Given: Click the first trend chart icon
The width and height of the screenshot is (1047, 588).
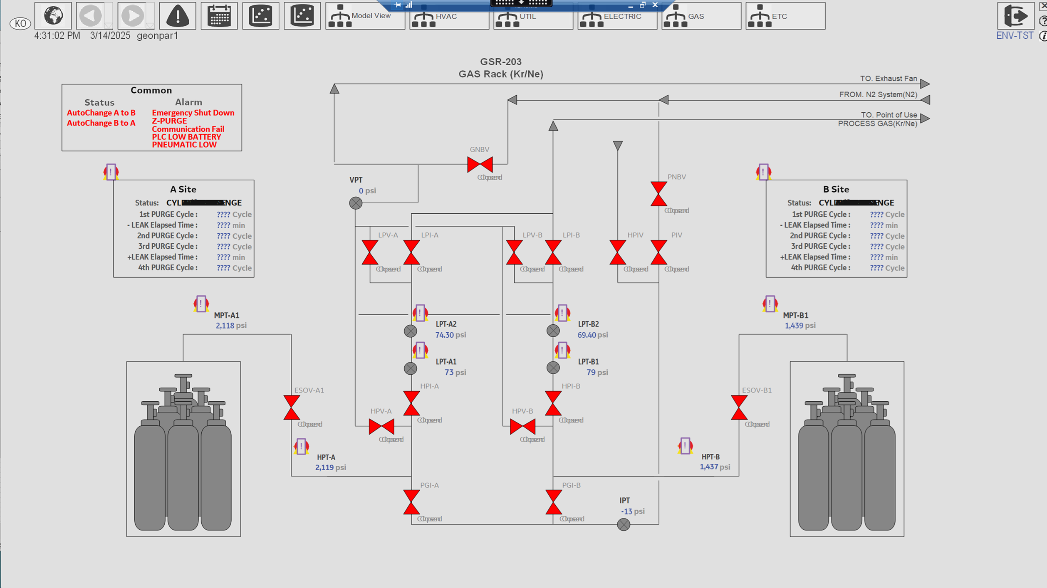Looking at the screenshot, I should pyautogui.click(x=261, y=16).
